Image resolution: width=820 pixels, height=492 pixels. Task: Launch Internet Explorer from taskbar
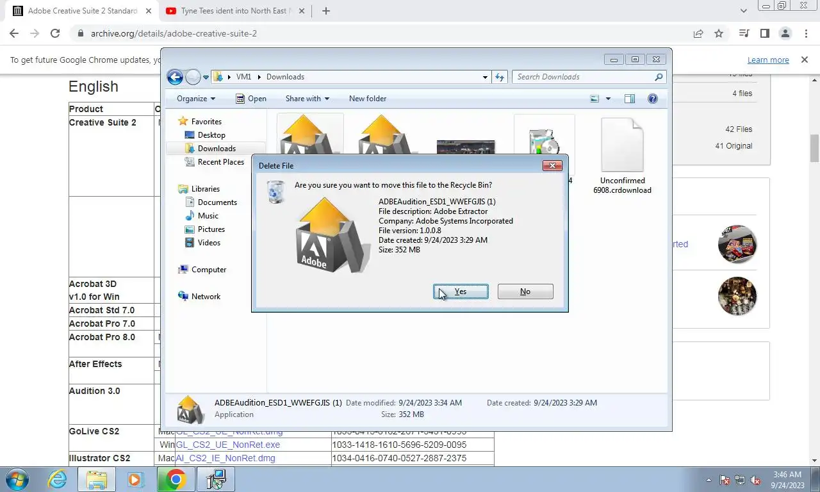[58, 479]
